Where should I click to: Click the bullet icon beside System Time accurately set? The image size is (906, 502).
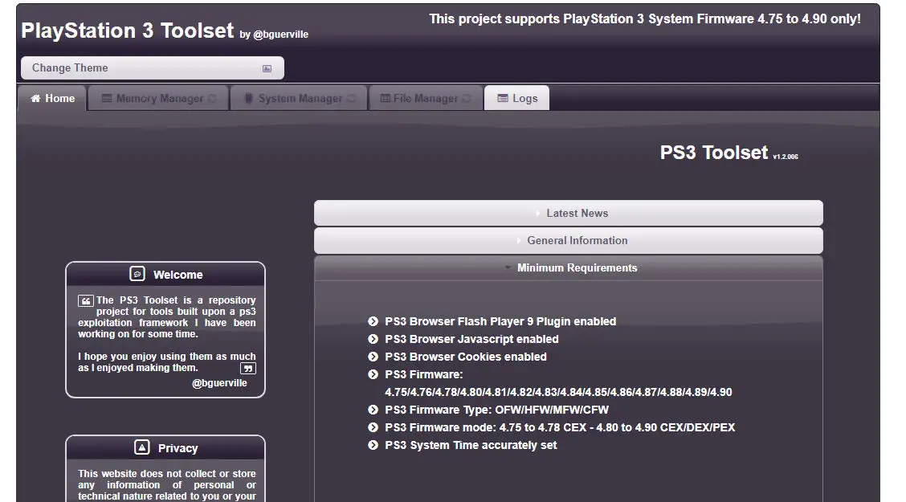point(373,445)
